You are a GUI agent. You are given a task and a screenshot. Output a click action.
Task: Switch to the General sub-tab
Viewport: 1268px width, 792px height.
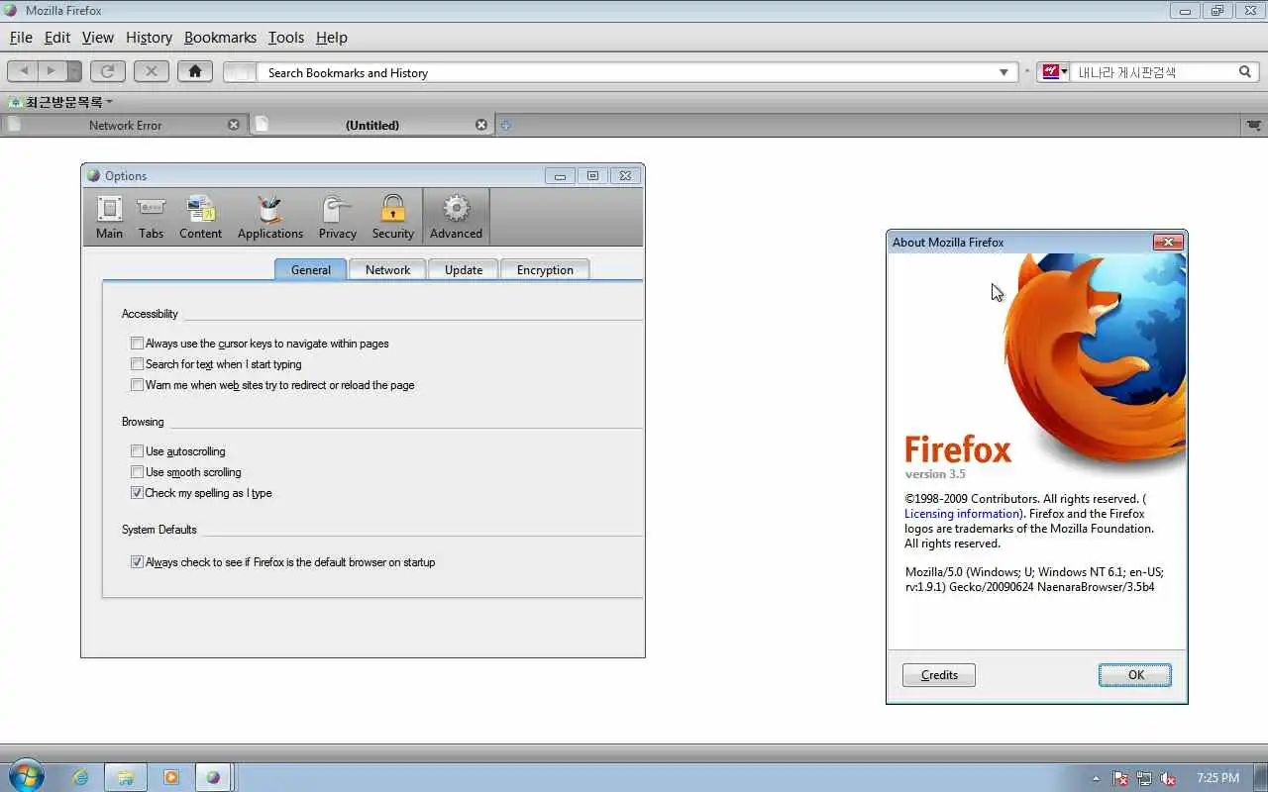click(x=311, y=269)
